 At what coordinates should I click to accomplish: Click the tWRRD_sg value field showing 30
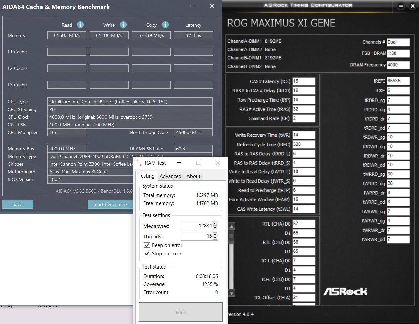(398, 174)
